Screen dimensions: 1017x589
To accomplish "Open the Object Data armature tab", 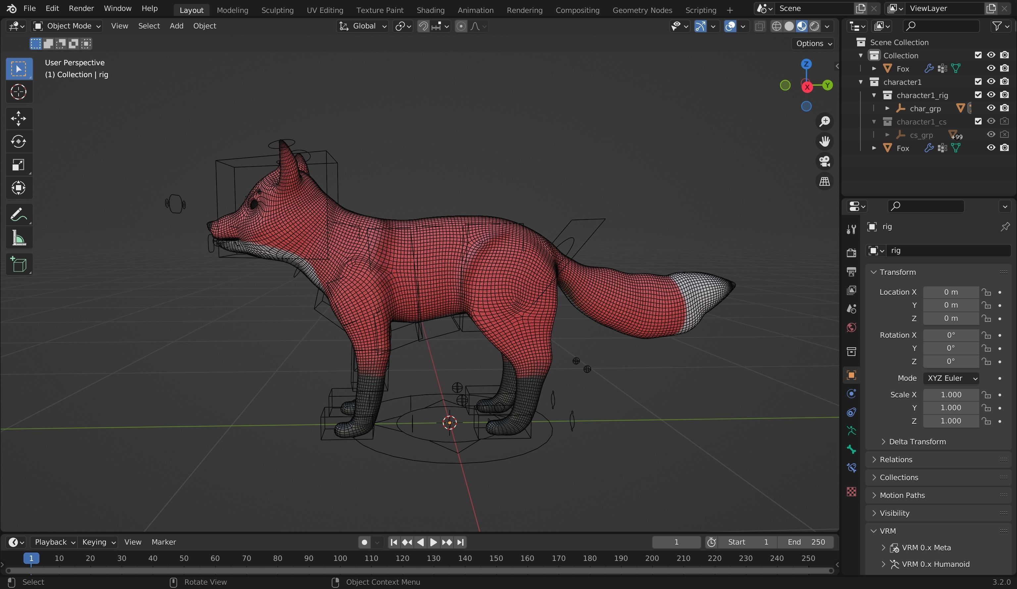I will coord(851,431).
